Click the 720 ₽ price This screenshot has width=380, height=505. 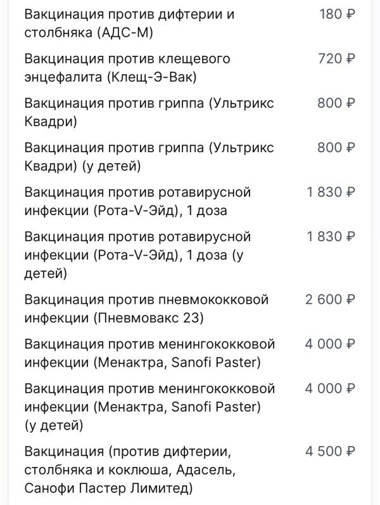pos(336,58)
